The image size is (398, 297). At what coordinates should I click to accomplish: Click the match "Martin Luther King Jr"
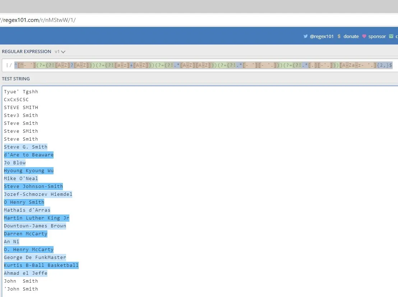pos(37,218)
